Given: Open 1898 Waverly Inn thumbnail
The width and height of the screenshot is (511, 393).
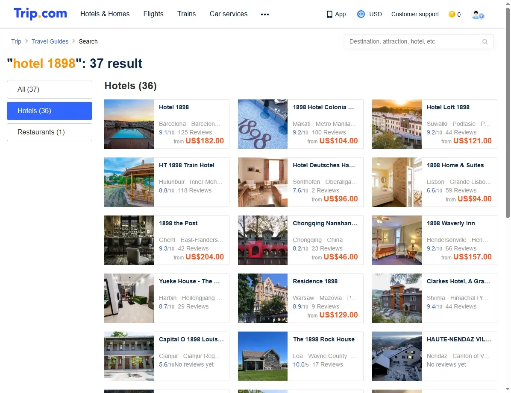Looking at the screenshot, I should [396, 240].
